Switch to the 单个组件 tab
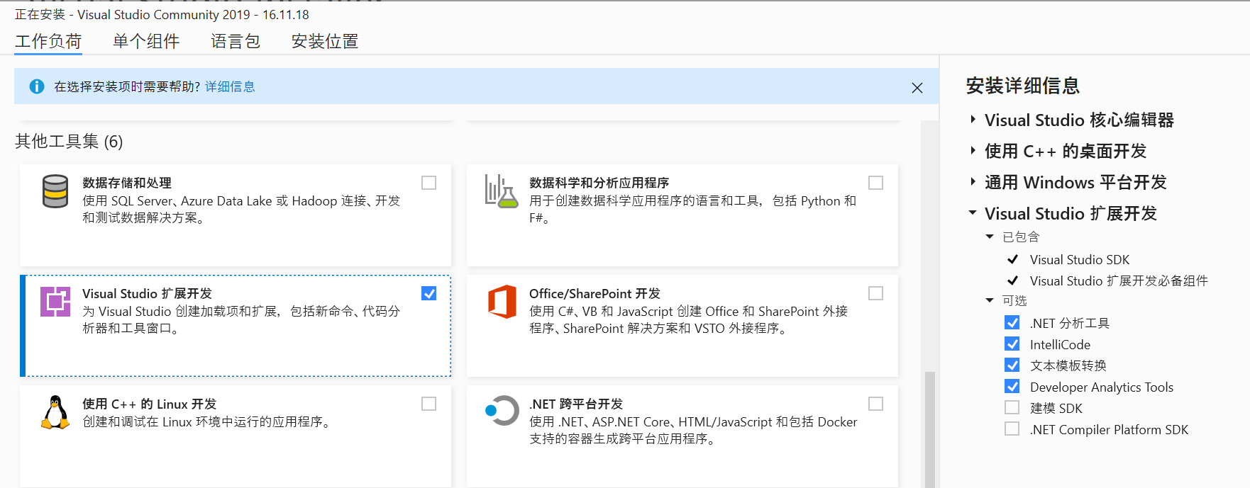Screen dimensions: 1250x488 point(146,41)
